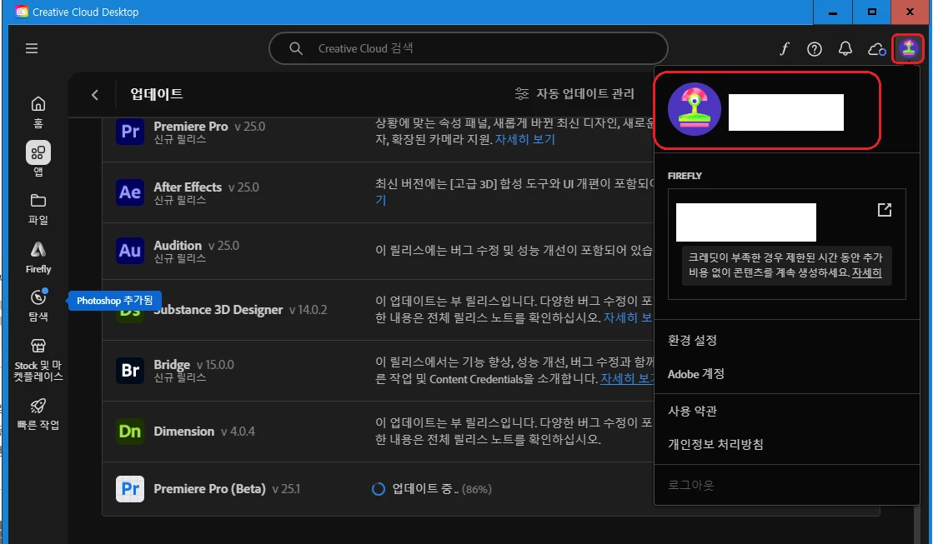This screenshot has width=933, height=544.
Task: Click Substance 3D Designer 자세히 보기 link
Action: [x=629, y=317]
